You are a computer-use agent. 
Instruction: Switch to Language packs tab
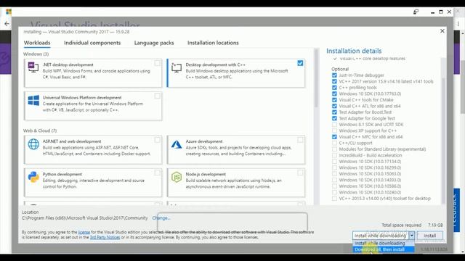[x=154, y=43]
